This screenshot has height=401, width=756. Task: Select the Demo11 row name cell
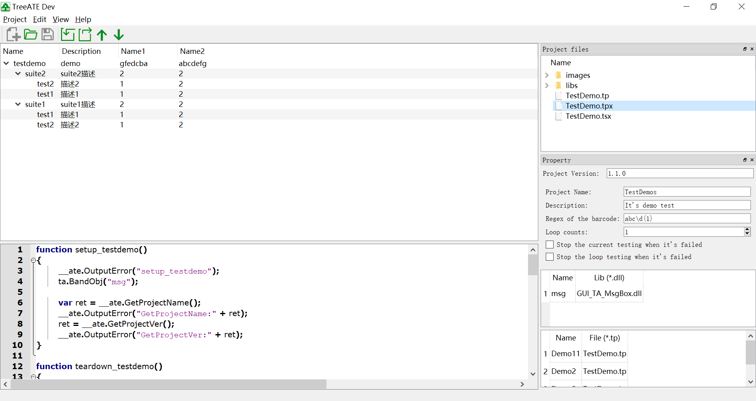click(x=566, y=353)
